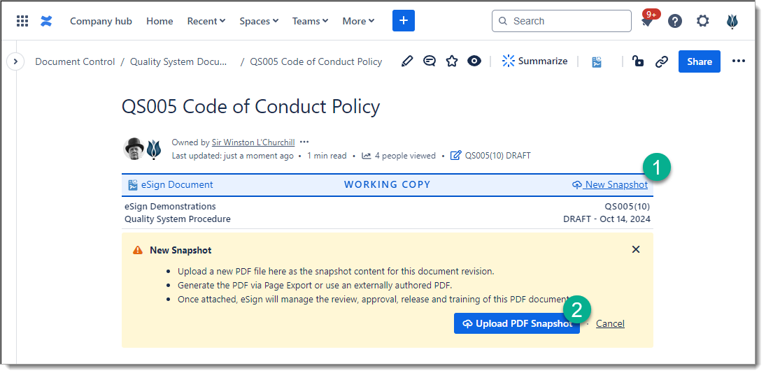766x375 pixels.
Task: Open the help question mark icon
Action: 675,21
